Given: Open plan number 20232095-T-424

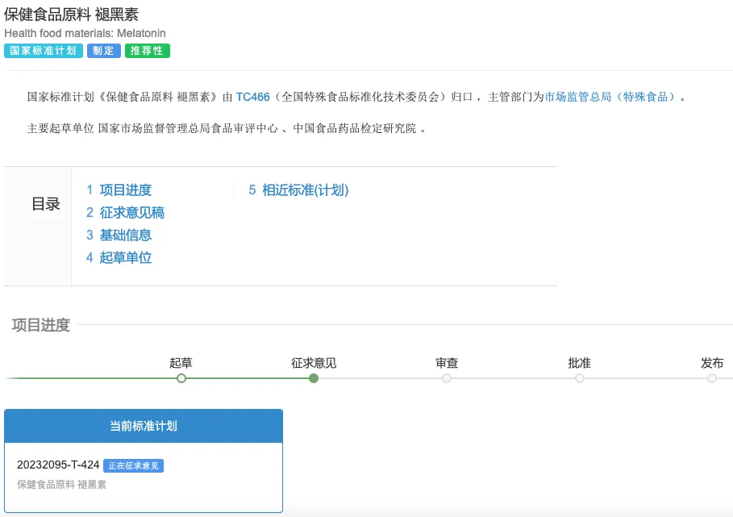Looking at the screenshot, I should pos(58,465).
